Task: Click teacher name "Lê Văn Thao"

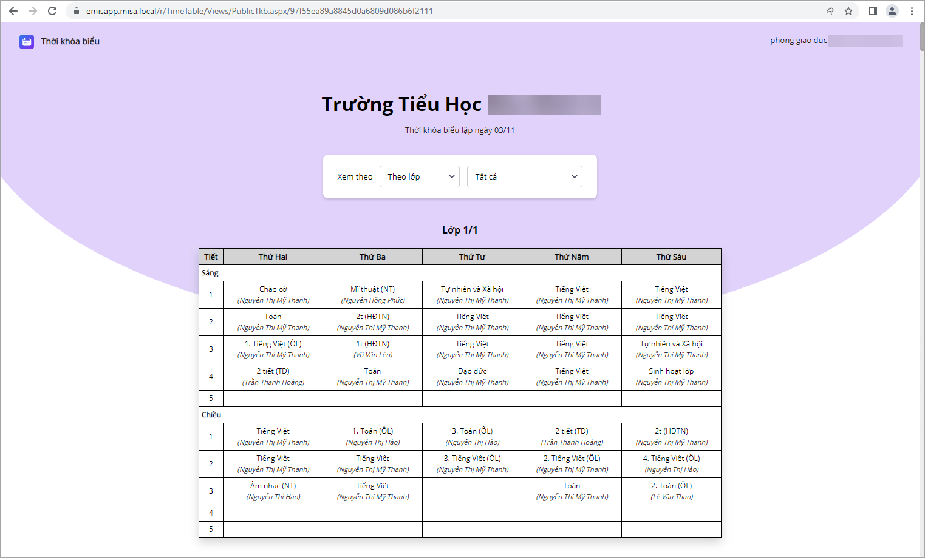Action: click(671, 497)
